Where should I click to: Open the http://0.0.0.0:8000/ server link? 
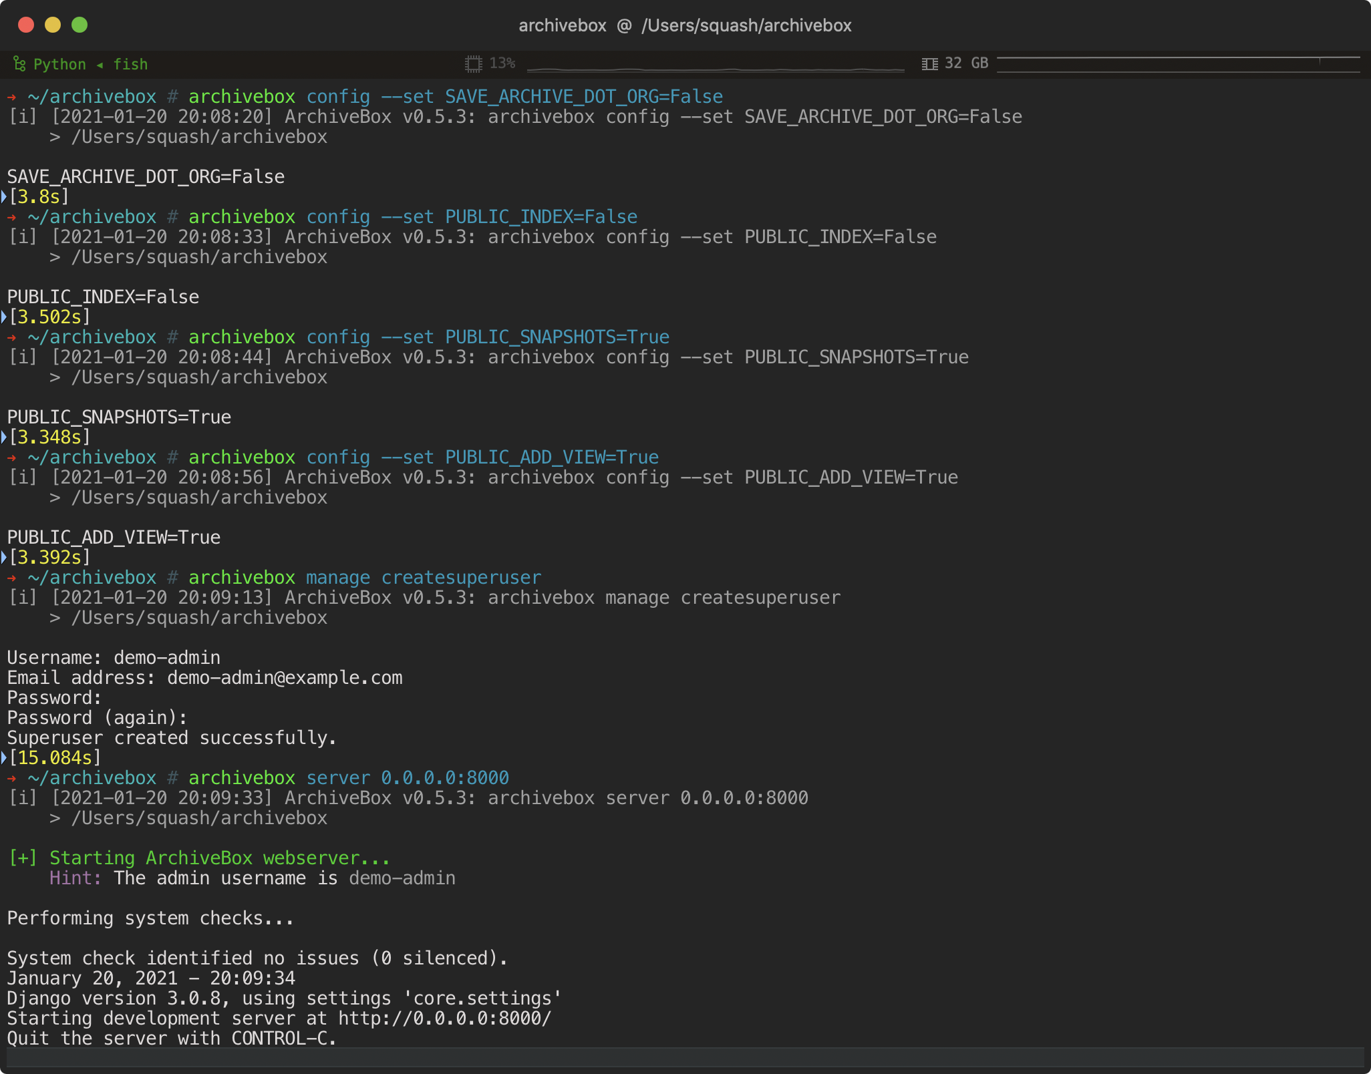pos(445,1019)
